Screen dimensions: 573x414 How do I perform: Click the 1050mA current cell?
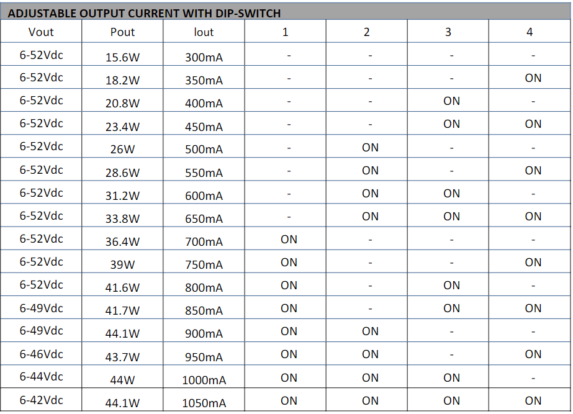pos(204,403)
